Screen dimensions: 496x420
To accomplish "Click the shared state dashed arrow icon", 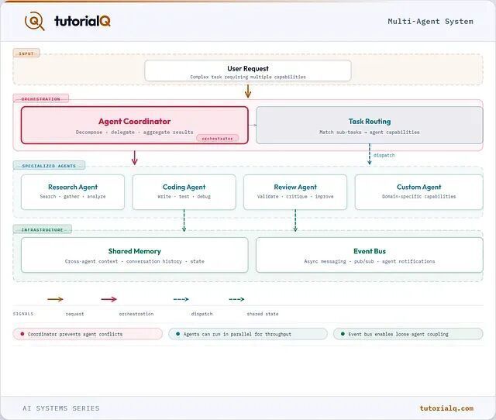I will (236, 299).
